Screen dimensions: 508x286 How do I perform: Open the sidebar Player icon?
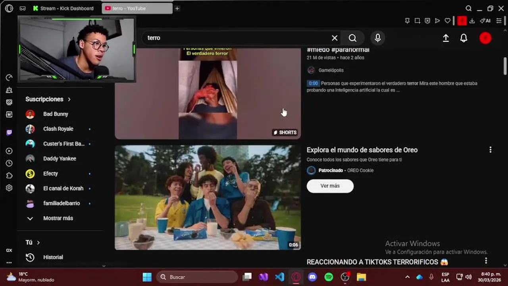coord(9,151)
